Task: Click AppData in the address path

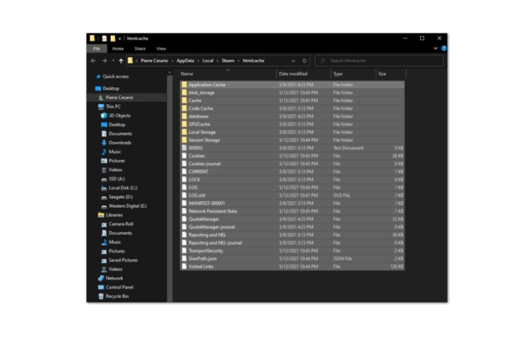Action: 185,61
